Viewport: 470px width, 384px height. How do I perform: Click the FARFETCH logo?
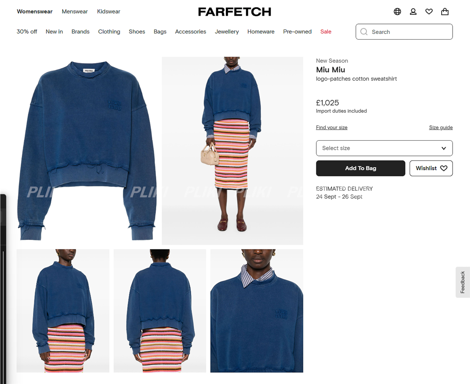(235, 12)
